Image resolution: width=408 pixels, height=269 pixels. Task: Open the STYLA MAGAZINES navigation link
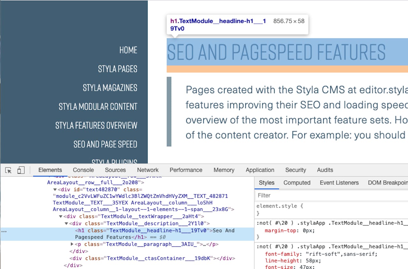pos(110,88)
